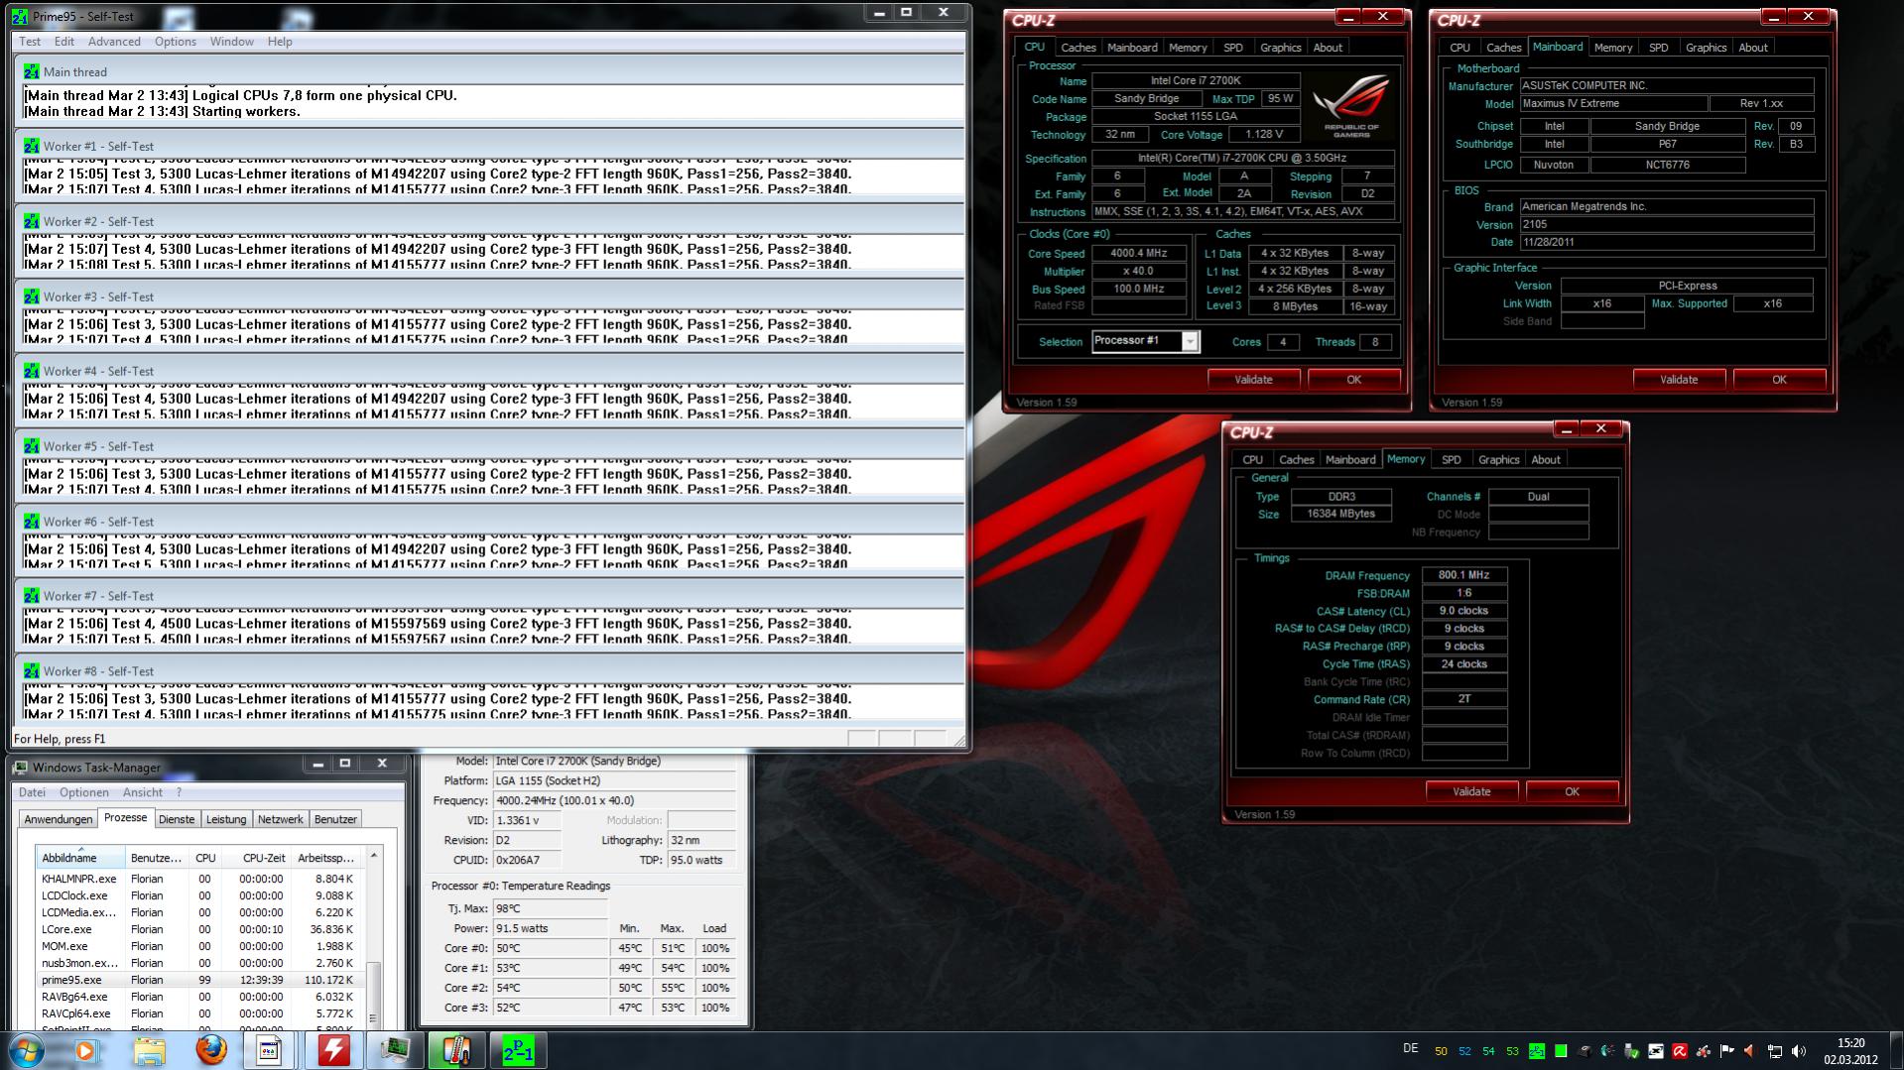The image size is (1904, 1070).
Task: Sort processes by CPU-Zeit column header
Action: tap(256, 858)
